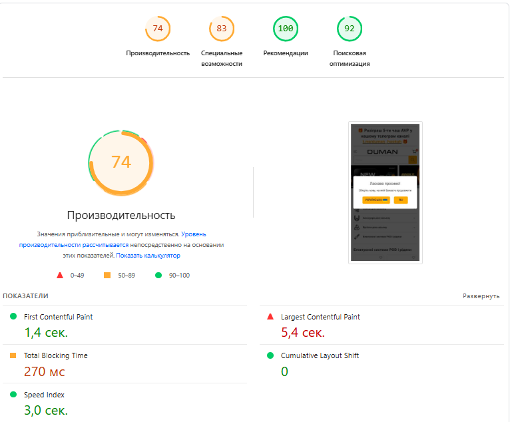514x422 pixels.
Task: Click red triangle beside Largest Contentful Paint
Action: click(270, 317)
